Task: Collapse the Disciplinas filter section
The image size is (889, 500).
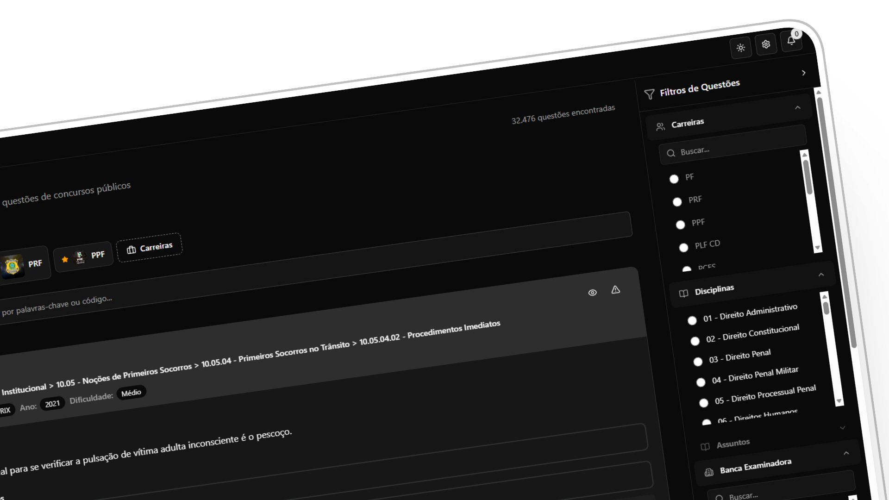Action: [x=821, y=275]
